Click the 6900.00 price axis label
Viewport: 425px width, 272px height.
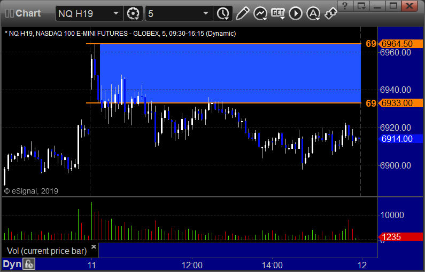tap(396, 165)
